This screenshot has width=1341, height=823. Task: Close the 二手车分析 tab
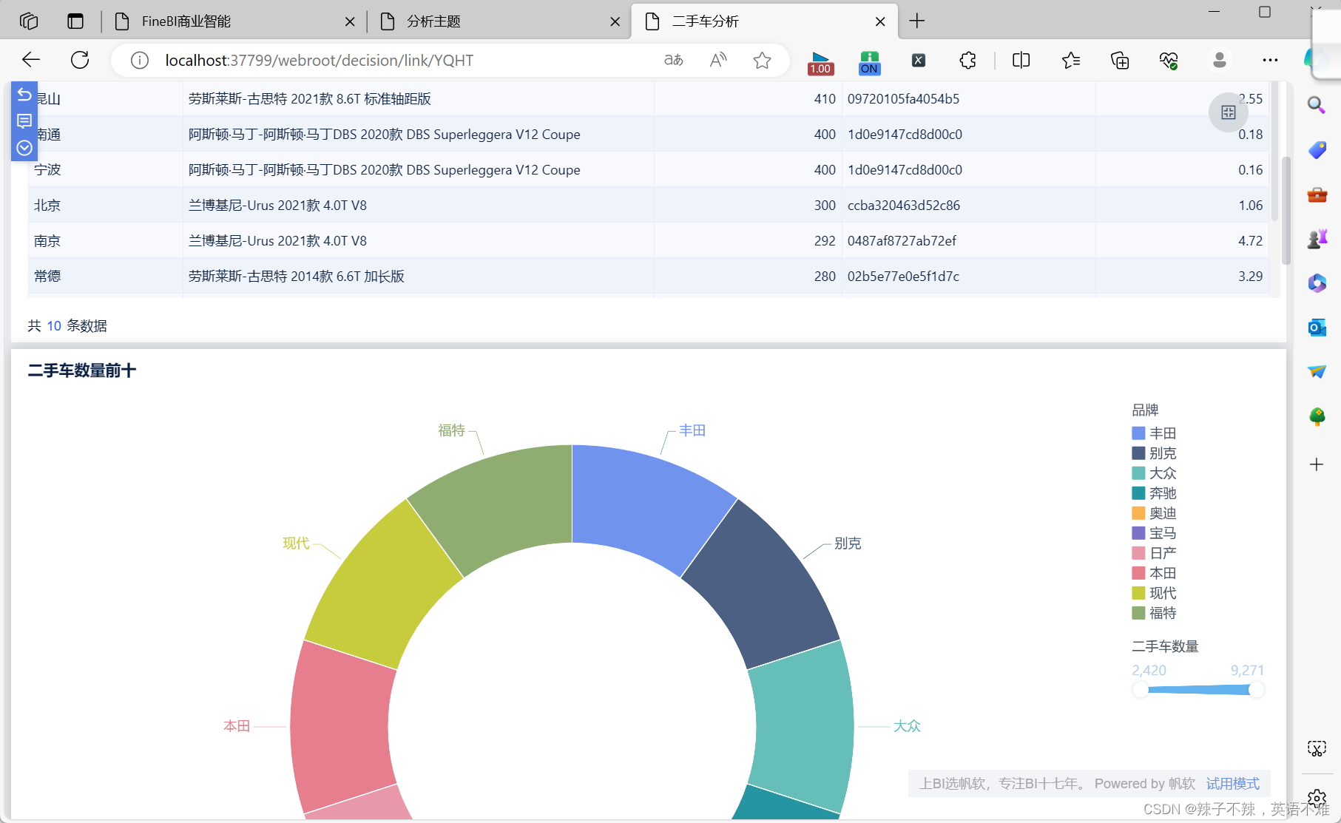tap(880, 21)
